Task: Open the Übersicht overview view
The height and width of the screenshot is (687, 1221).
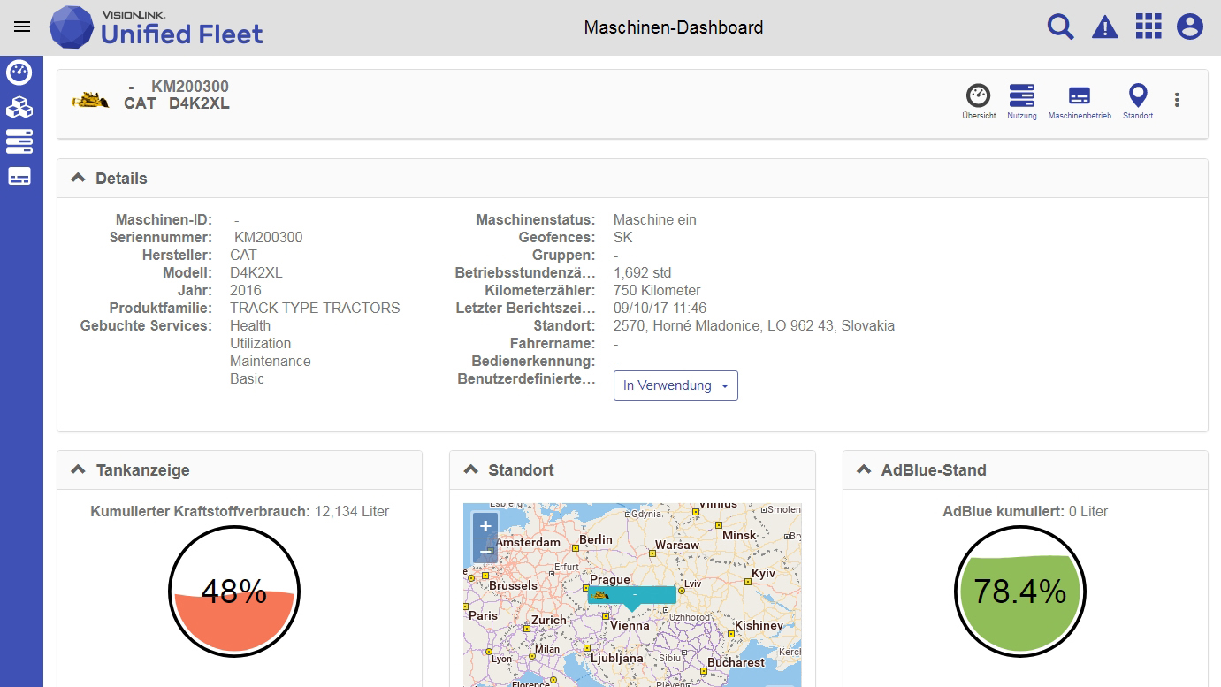Action: (979, 102)
